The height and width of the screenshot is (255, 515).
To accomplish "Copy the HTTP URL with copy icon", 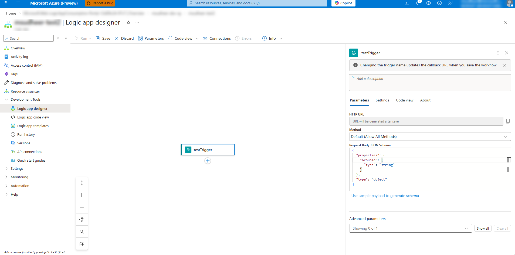I will click(x=507, y=121).
